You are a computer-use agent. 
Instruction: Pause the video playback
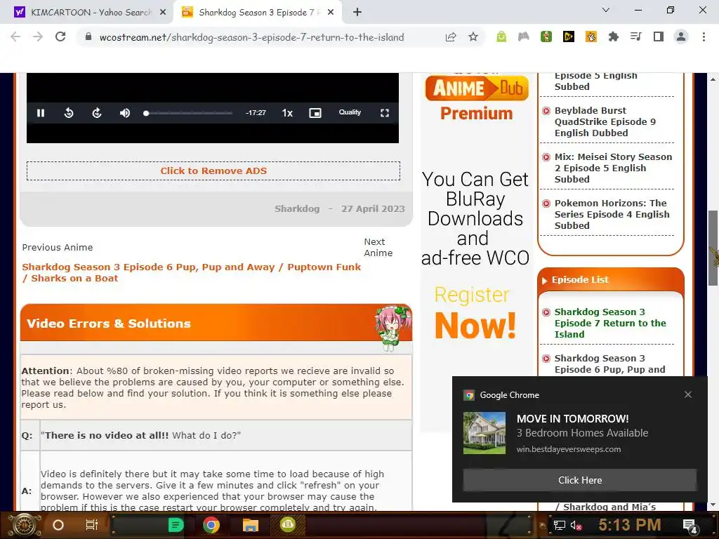click(41, 113)
